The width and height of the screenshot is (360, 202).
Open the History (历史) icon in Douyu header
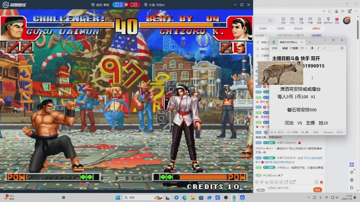pyautogui.click(x=283, y=20)
